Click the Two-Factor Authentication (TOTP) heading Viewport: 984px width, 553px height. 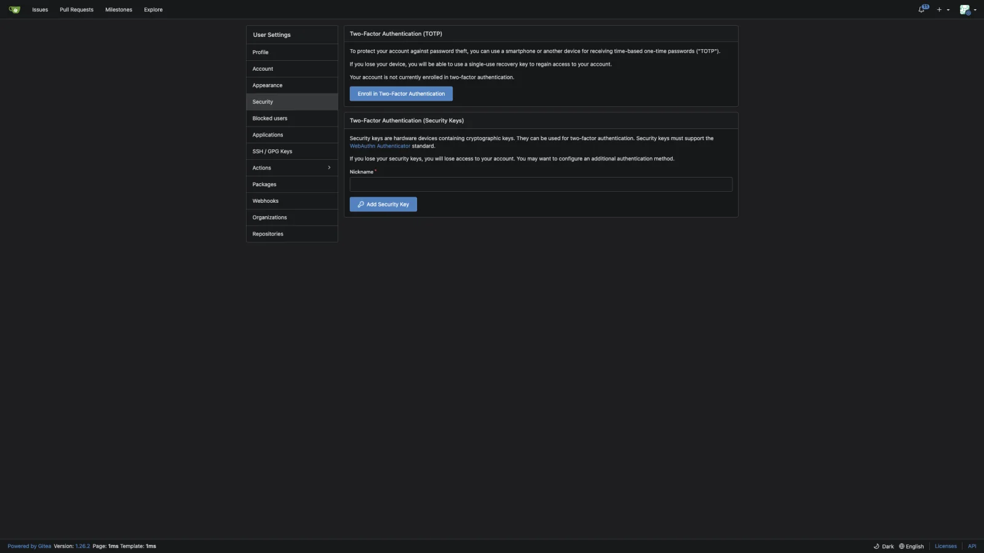coord(396,34)
